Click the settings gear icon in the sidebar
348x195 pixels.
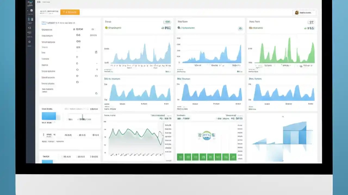(29, 42)
